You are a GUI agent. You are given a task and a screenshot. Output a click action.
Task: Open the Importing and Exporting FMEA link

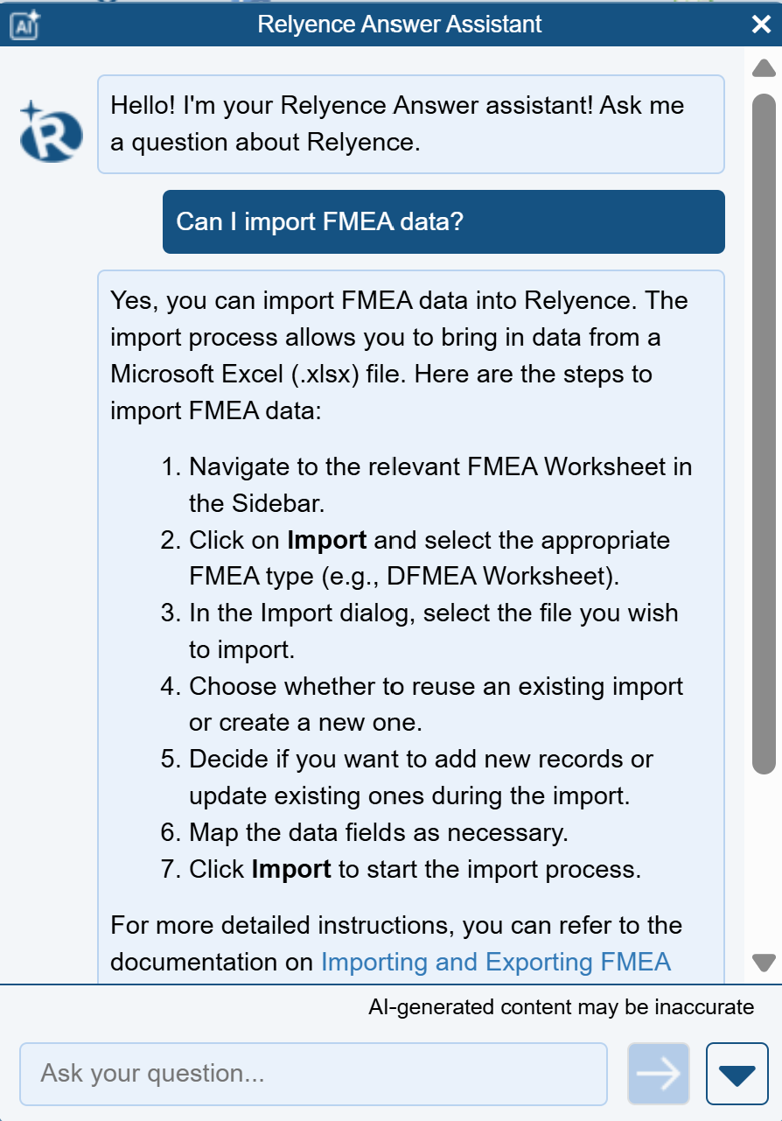click(x=495, y=962)
